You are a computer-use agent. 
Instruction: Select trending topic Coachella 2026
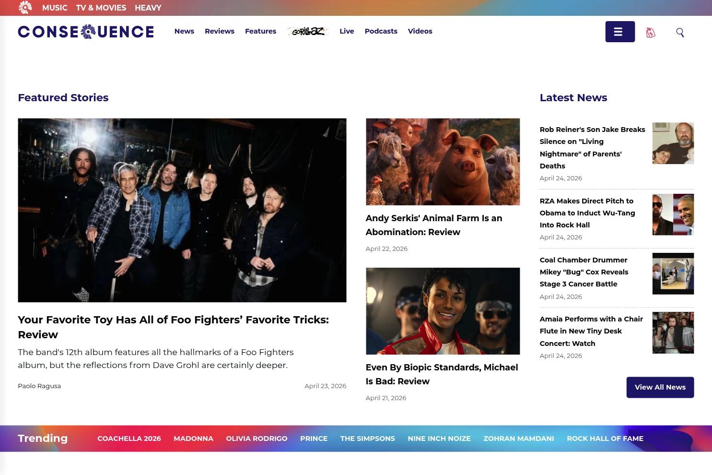129,439
